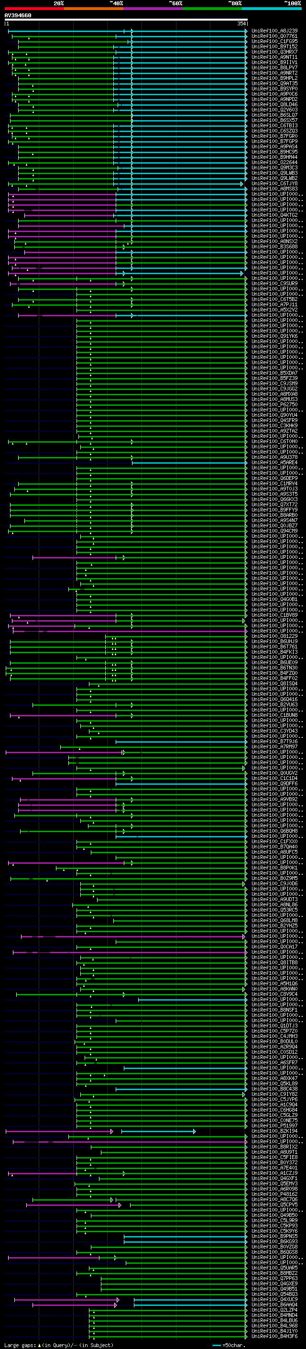
Task: Open UniRef100_B6UHJ9 entry
Action: tap(274, 642)
